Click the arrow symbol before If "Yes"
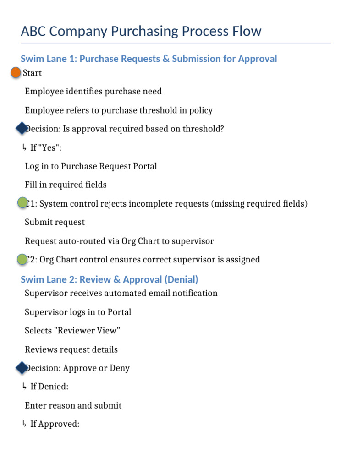The height and width of the screenshot is (469, 352). [24, 147]
